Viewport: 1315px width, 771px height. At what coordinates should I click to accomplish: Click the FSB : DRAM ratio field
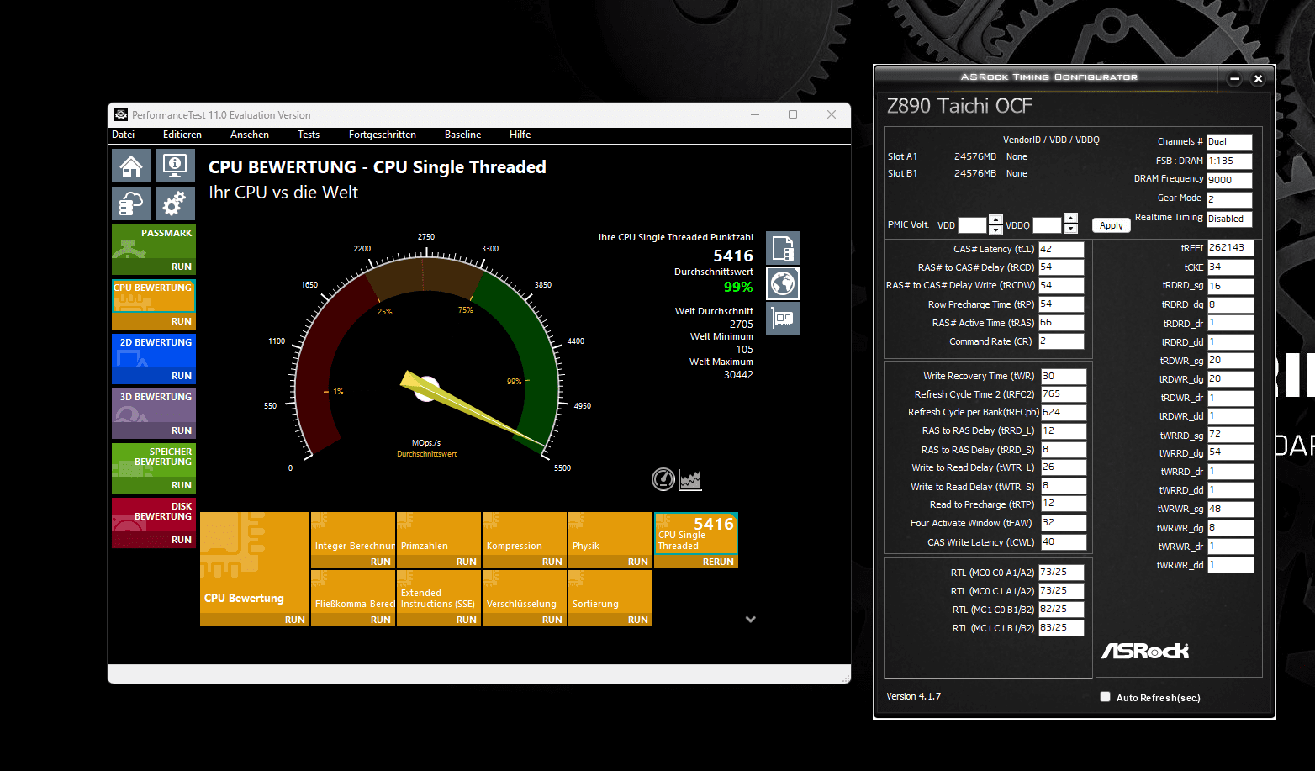1229,161
